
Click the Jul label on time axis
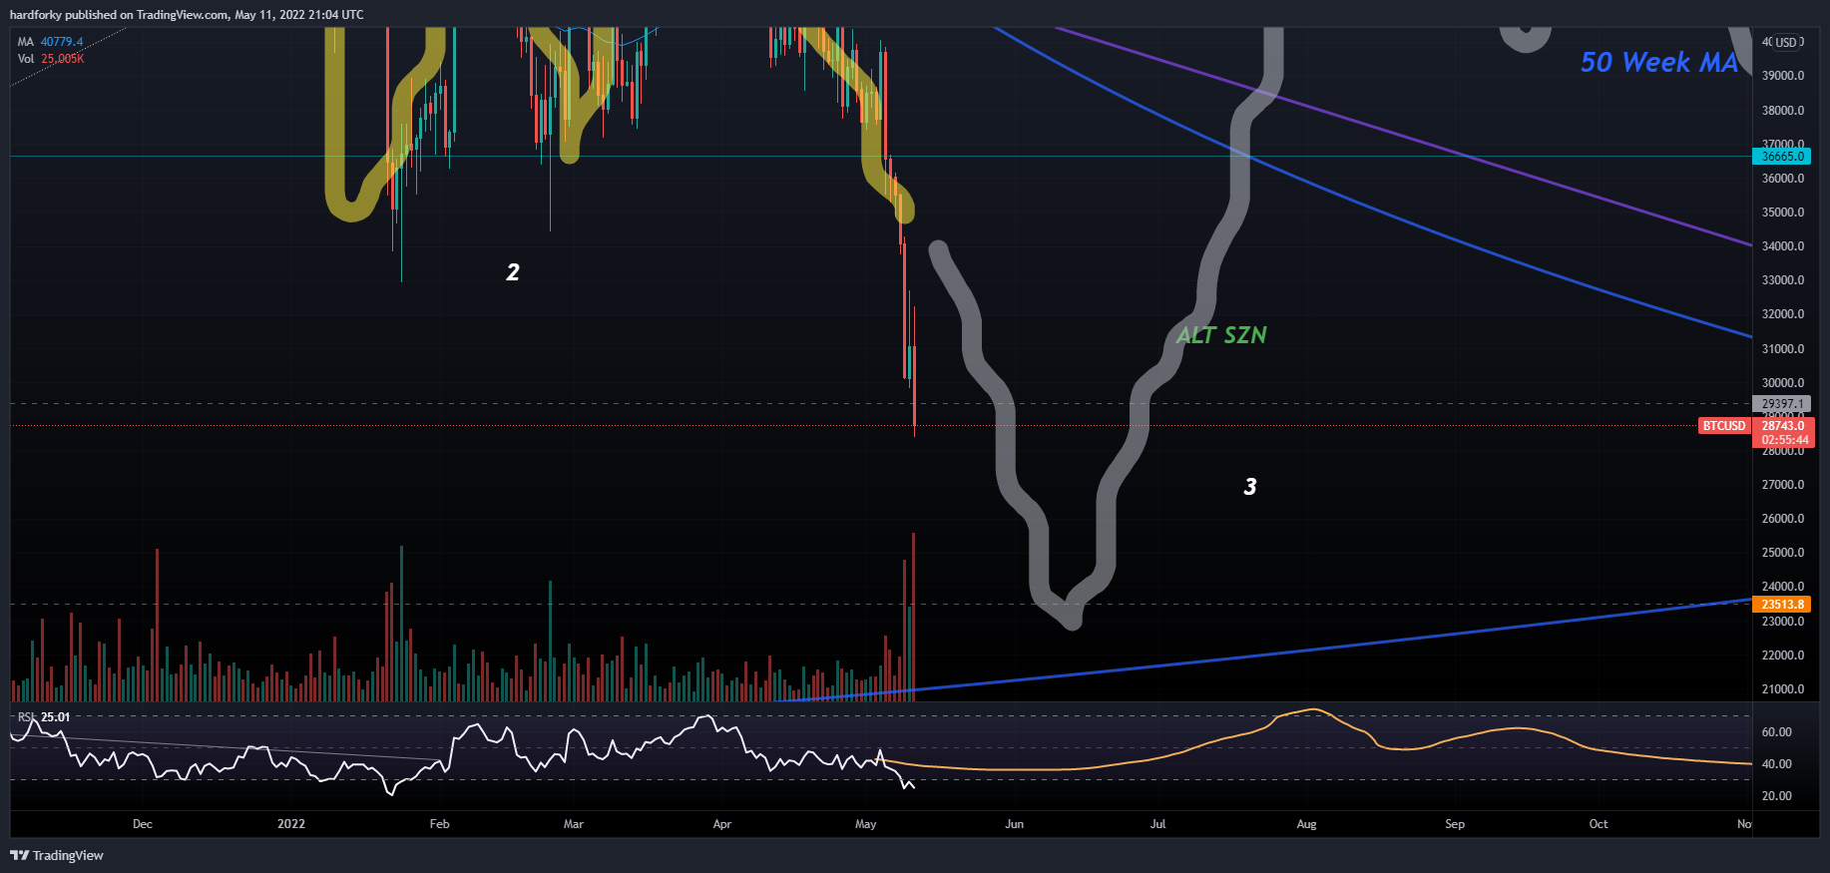pyautogui.click(x=1158, y=824)
